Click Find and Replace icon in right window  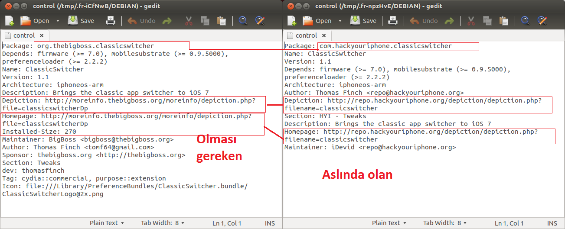click(542, 21)
